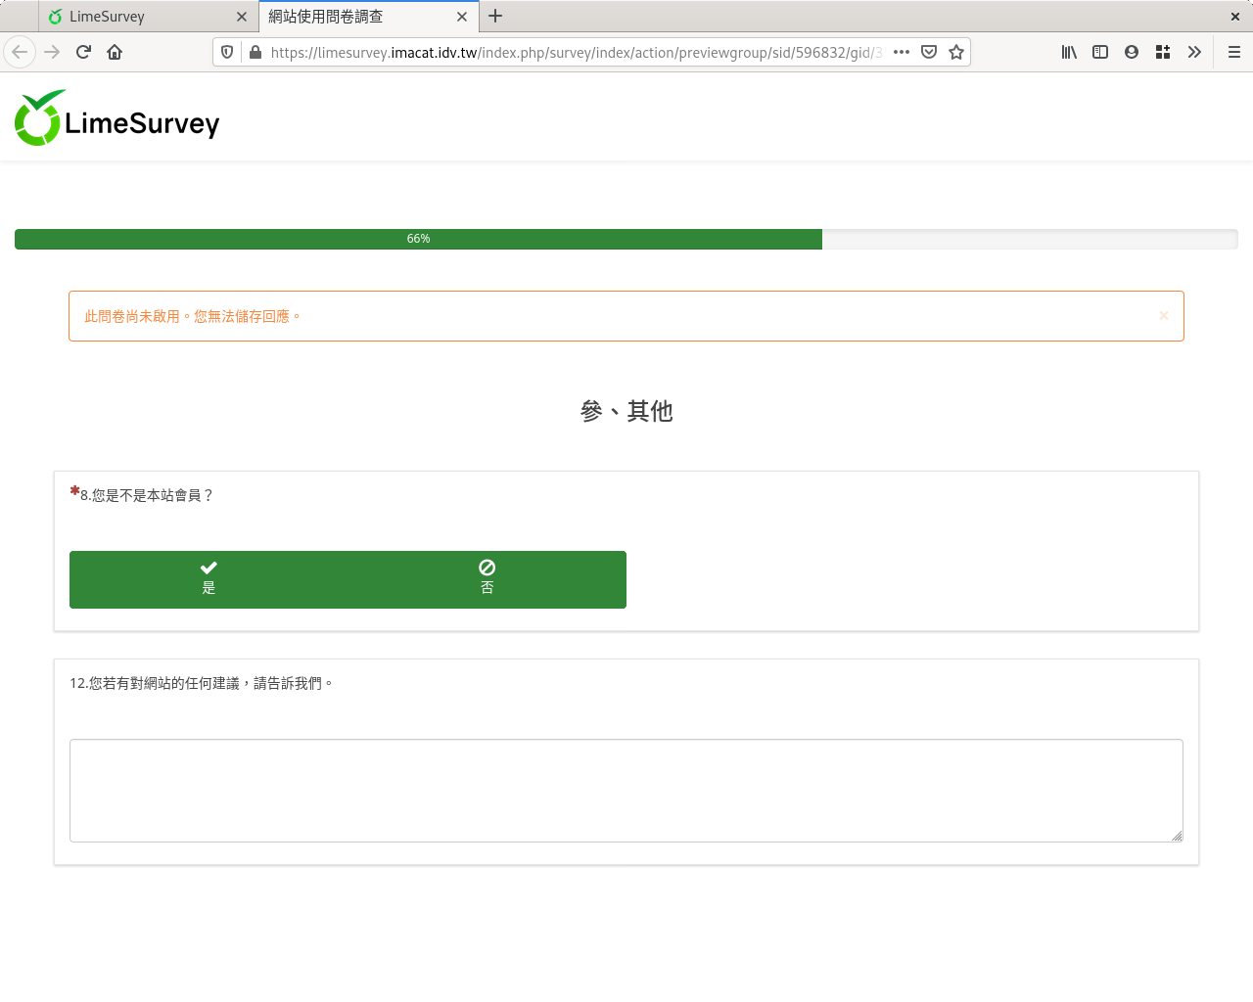Open the Firefox hamburger menu
1253x1002 pixels.
pos(1234,52)
